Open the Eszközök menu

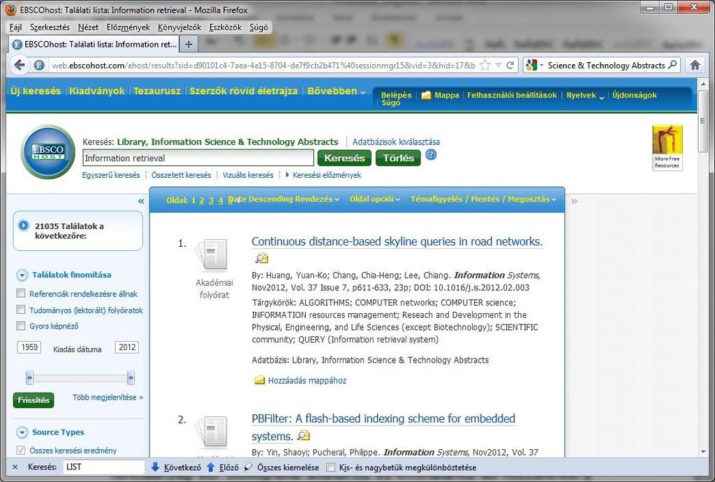click(x=226, y=27)
